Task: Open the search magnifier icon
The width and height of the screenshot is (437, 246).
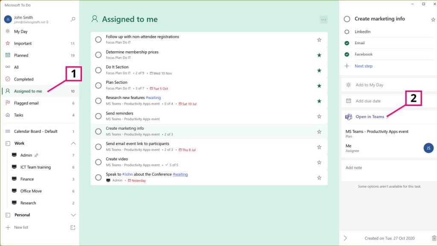Action: point(73,19)
